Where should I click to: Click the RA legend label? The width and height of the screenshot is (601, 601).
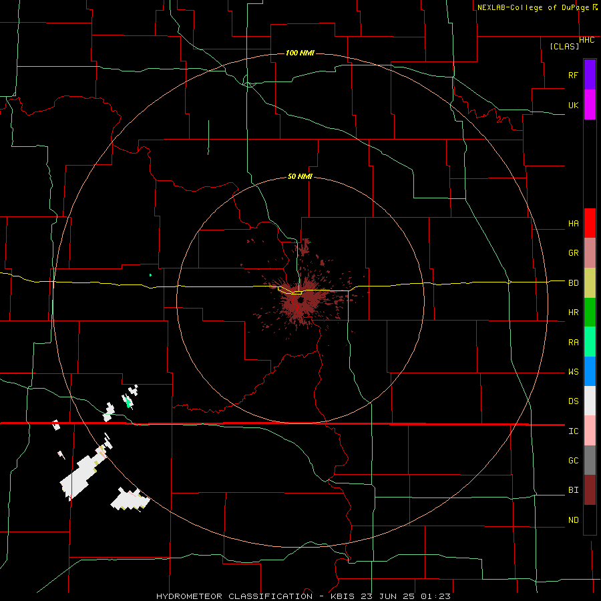pyautogui.click(x=573, y=343)
